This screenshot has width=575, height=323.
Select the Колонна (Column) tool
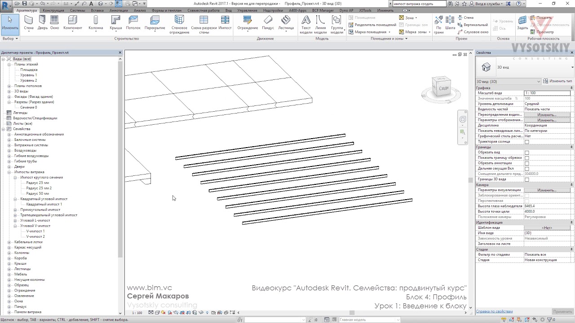pyautogui.click(x=96, y=23)
